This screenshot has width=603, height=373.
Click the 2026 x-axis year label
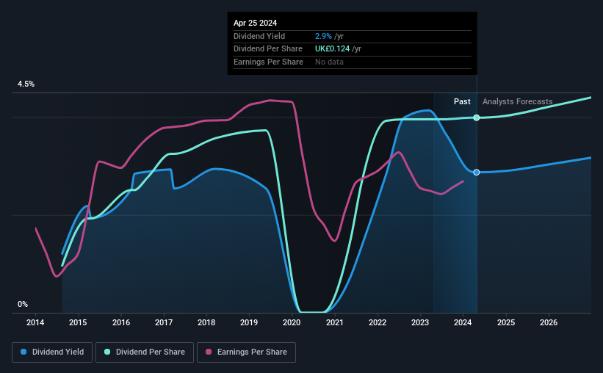549,322
